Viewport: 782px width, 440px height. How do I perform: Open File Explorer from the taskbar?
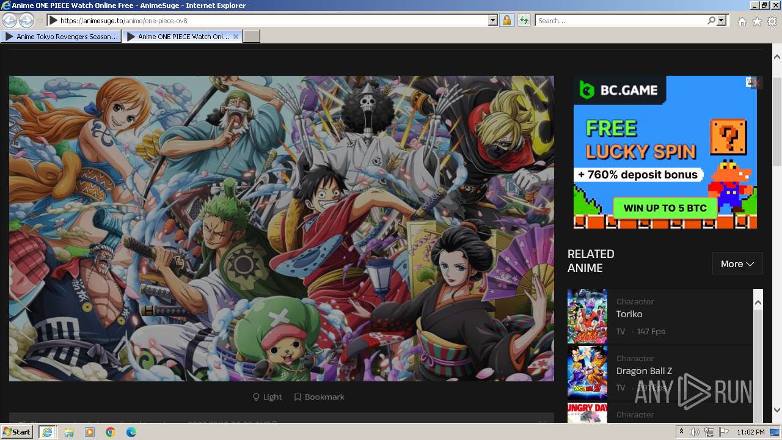click(69, 432)
